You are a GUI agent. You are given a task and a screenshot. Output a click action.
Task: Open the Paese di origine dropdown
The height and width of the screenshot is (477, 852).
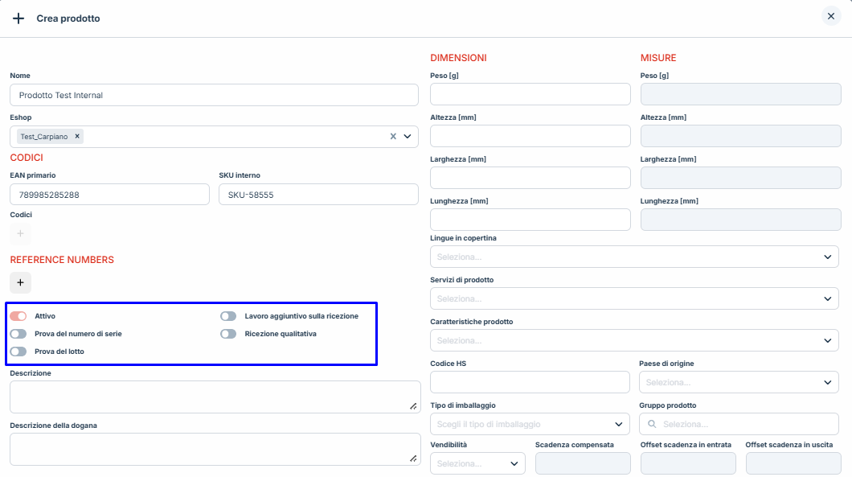(739, 382)
